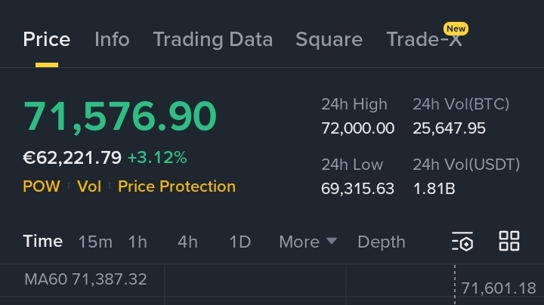544x305 pixels.
Task: Choose the 15m chart interval
Action: point(95,242)
